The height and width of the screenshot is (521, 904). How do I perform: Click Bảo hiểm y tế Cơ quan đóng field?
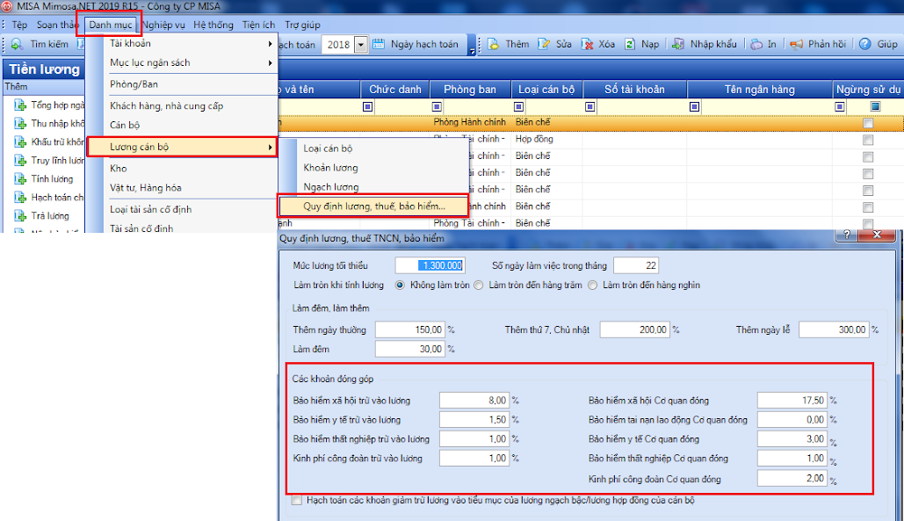click(x=792, y=439)
